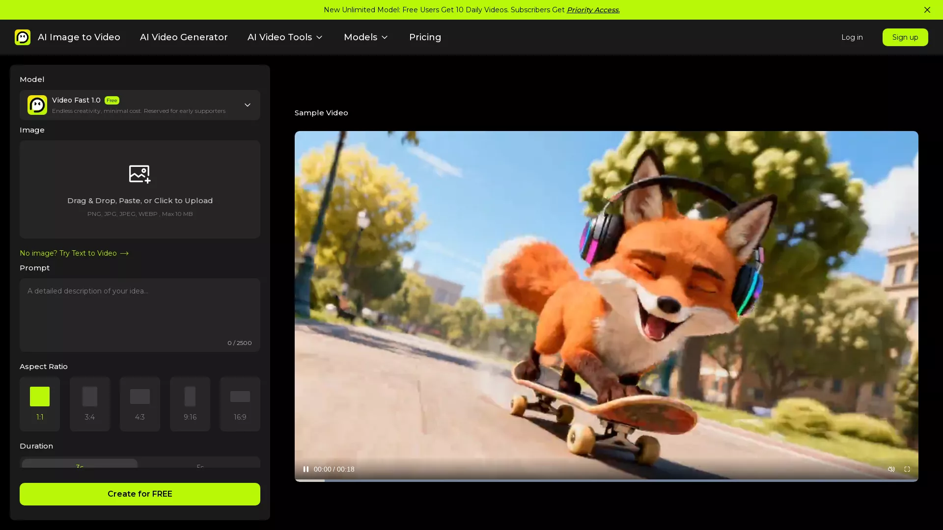The image size is (943, 530).
Task: Open the AI Video Tools dropdown
Action: pos(285,37)
